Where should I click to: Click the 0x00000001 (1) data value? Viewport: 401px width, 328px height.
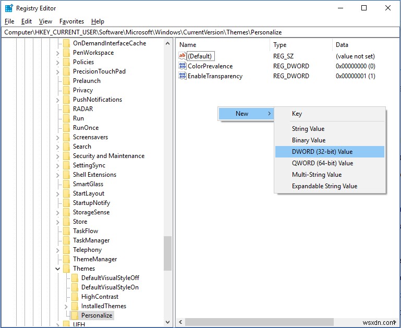click(x=355, y=76)
